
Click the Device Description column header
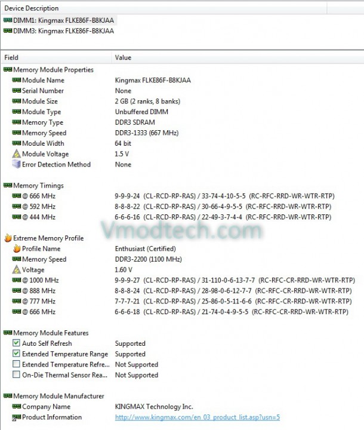[x=164, y=8]
